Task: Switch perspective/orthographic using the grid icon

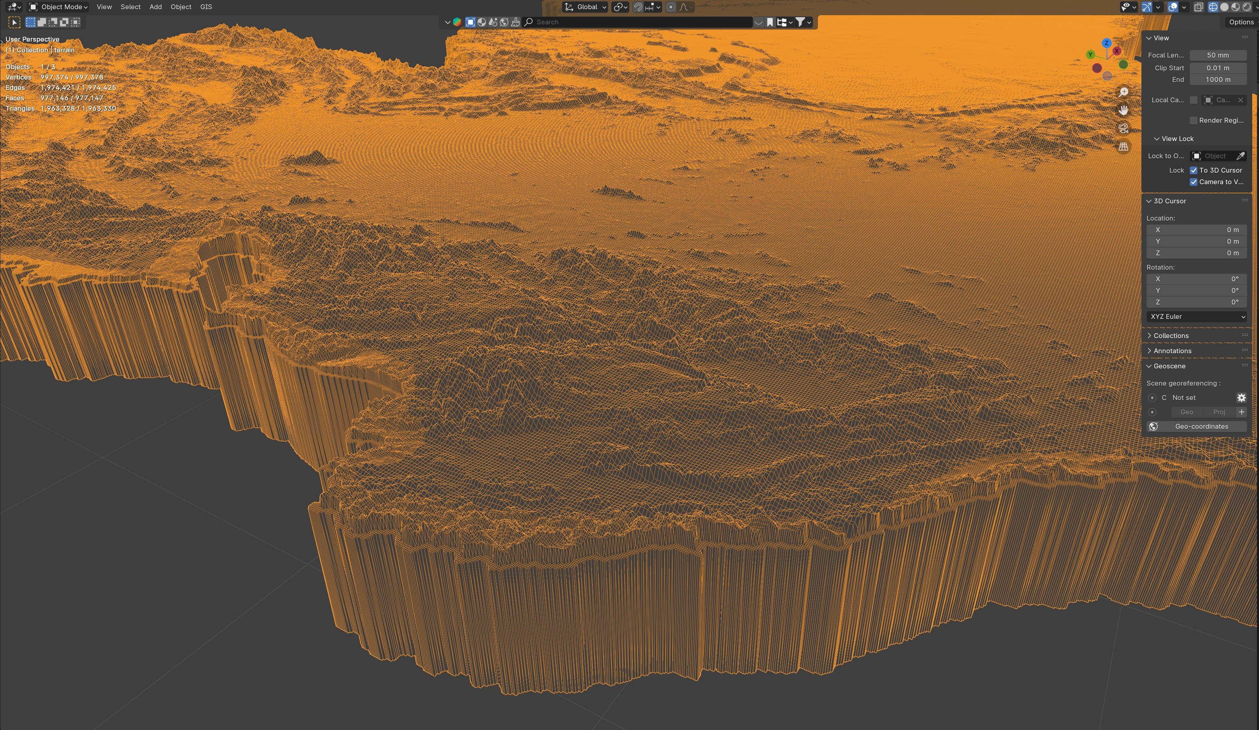Action: click(x=1123, y=147)
